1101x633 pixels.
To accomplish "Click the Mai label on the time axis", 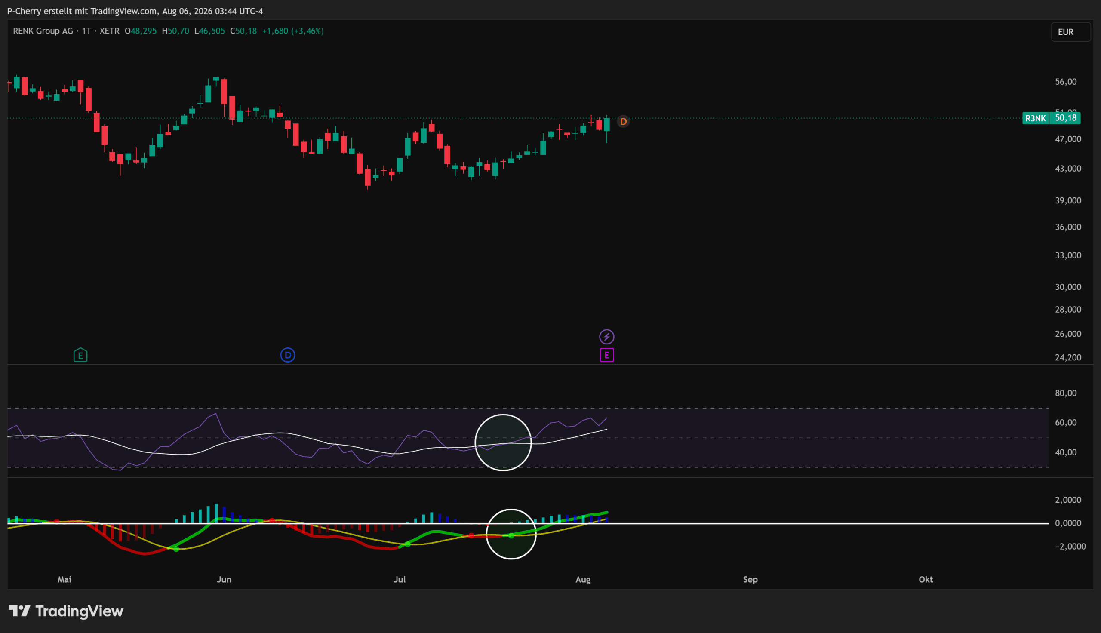I will [x=65, y=580].
